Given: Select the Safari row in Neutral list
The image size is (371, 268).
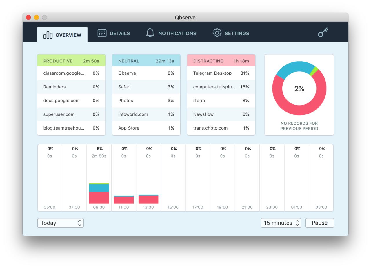Looking at the screenshot, I should 146,87.
